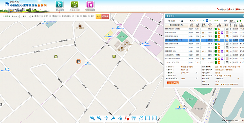Open the 排序 sort dropdown showing 年月

tap(233, 21)
